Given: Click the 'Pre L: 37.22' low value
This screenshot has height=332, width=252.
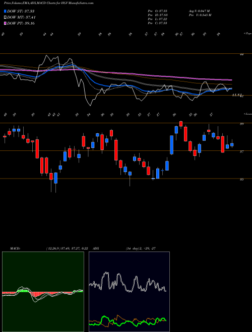Looking at the screenshot, I should pos(157,19).
